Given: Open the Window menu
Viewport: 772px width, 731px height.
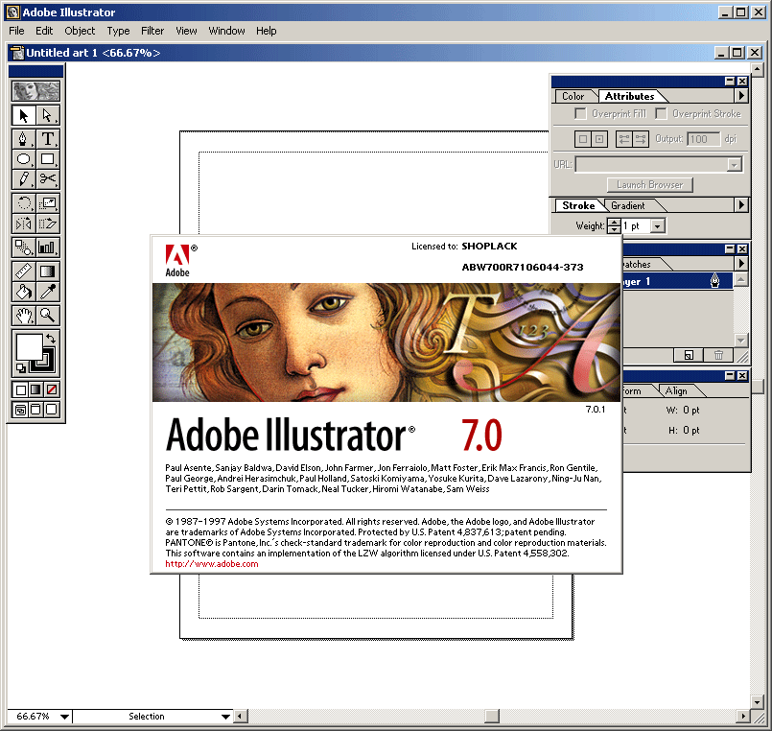Looking at the screenshot, I should [x=226, y=31].
